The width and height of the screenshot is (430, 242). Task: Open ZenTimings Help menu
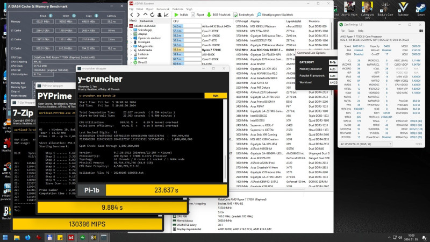coord(360,31)
